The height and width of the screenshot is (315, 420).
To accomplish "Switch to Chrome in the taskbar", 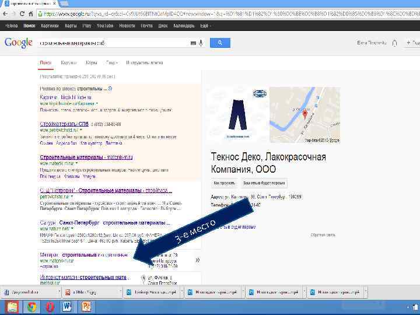I will pos(32,307).
